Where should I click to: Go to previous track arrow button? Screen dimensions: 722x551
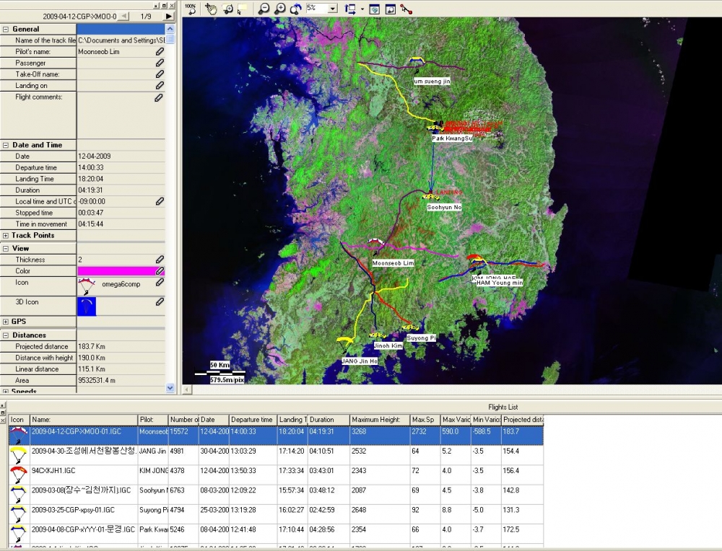[x=124, y=17]
